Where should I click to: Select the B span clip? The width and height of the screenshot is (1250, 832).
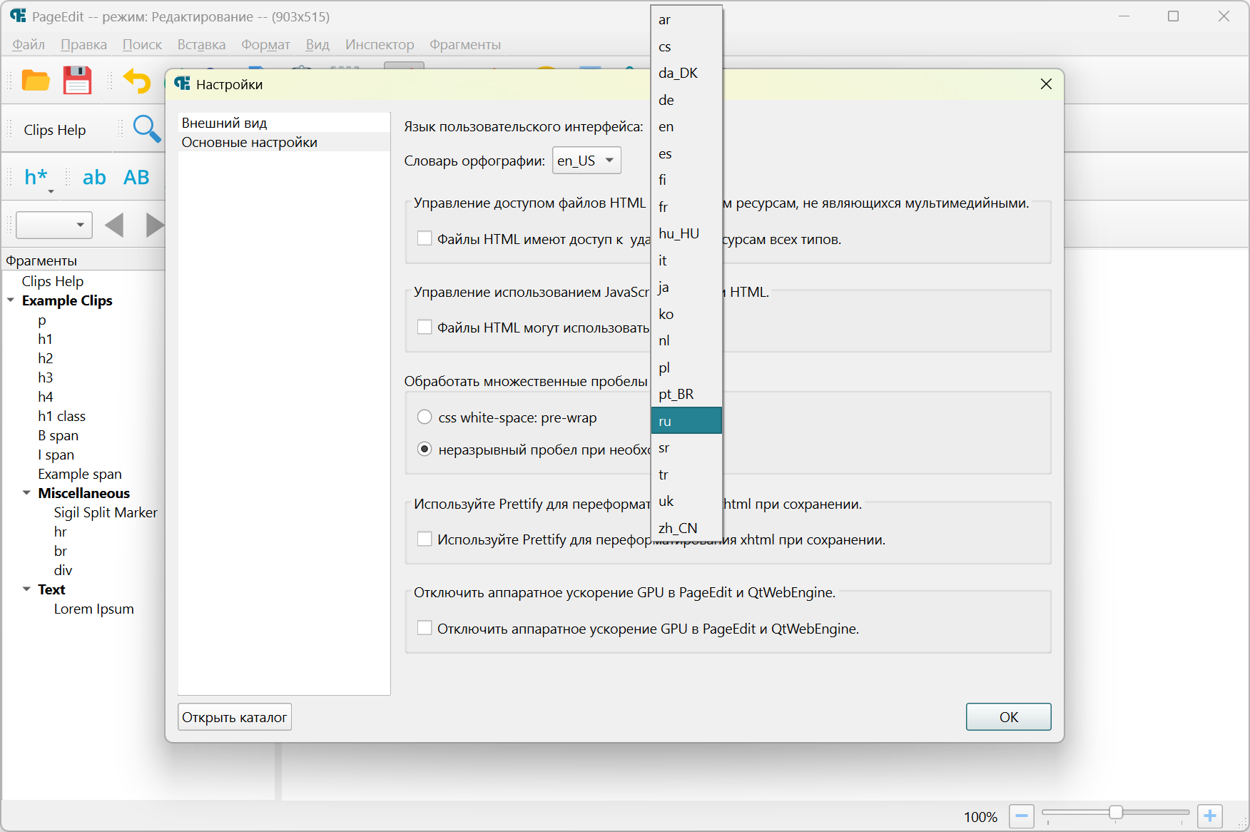(x=59, y=435)
